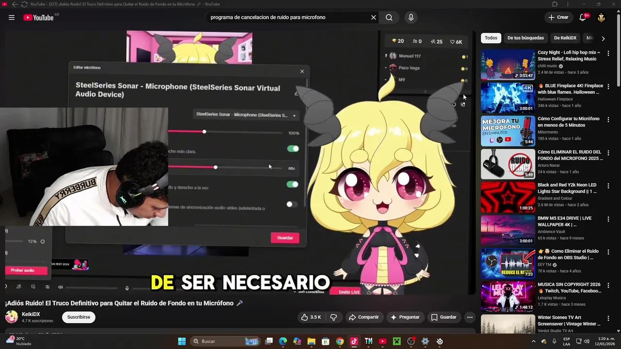
Task: Open options for Cómo ELIMINAR EL RUIDO video
Action: (x=608, y=153)
